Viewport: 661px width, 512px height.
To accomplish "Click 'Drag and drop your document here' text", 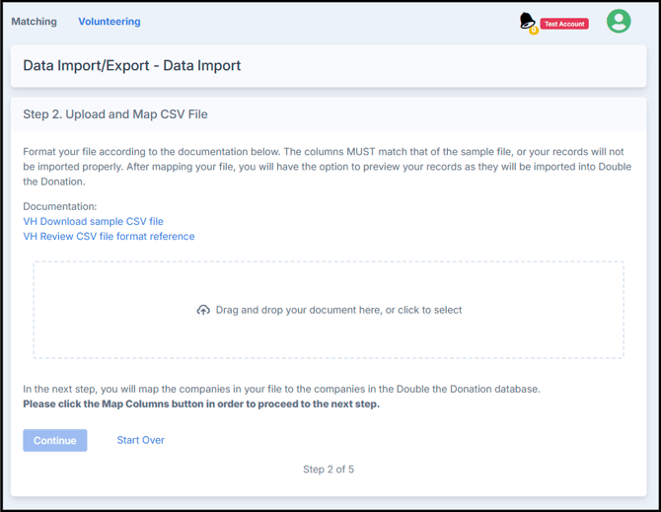I will pos(338,310).
